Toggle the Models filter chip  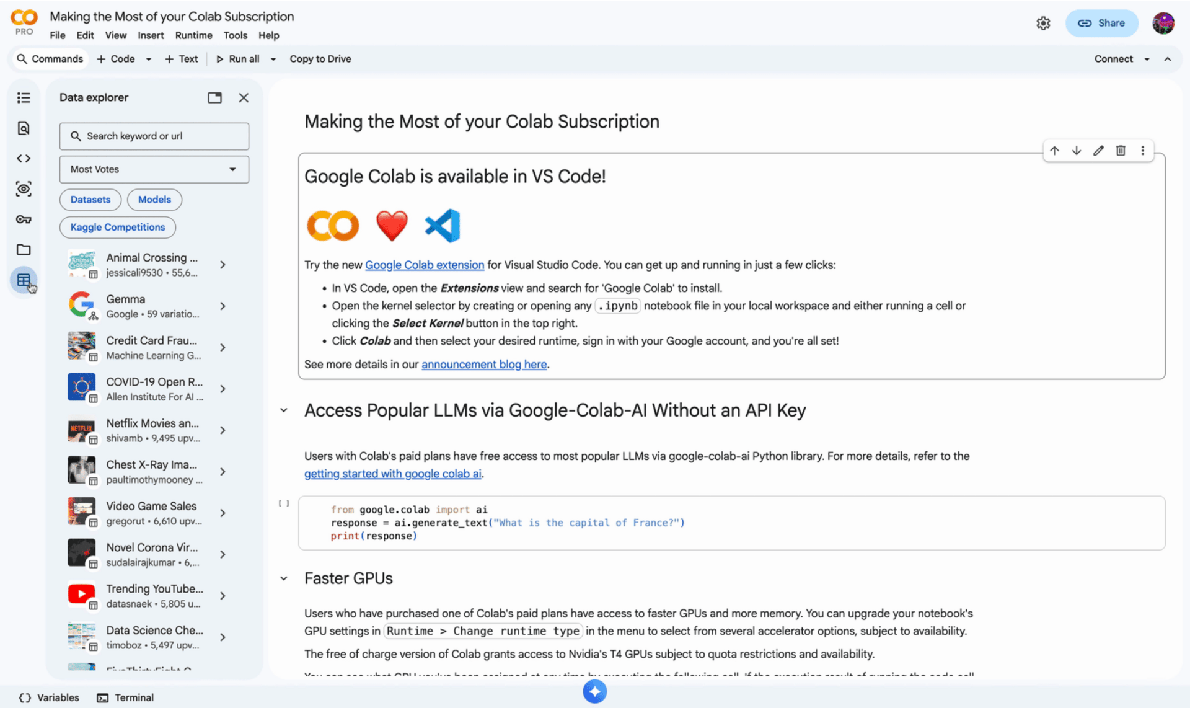(x=154, y=200)
